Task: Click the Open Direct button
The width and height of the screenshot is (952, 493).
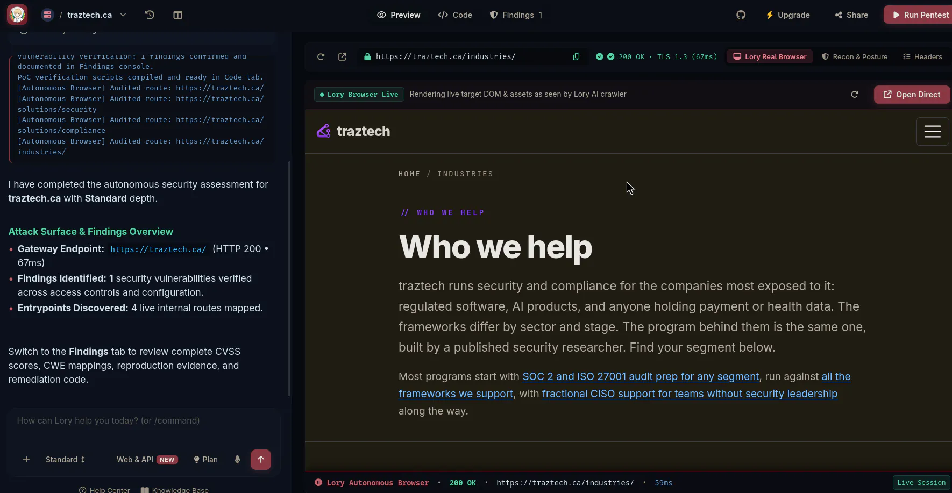Action: [912, 94]
